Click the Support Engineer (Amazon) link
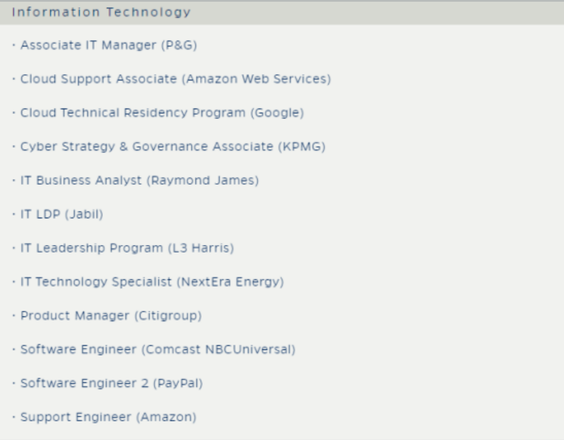 [x=108, y=417]
